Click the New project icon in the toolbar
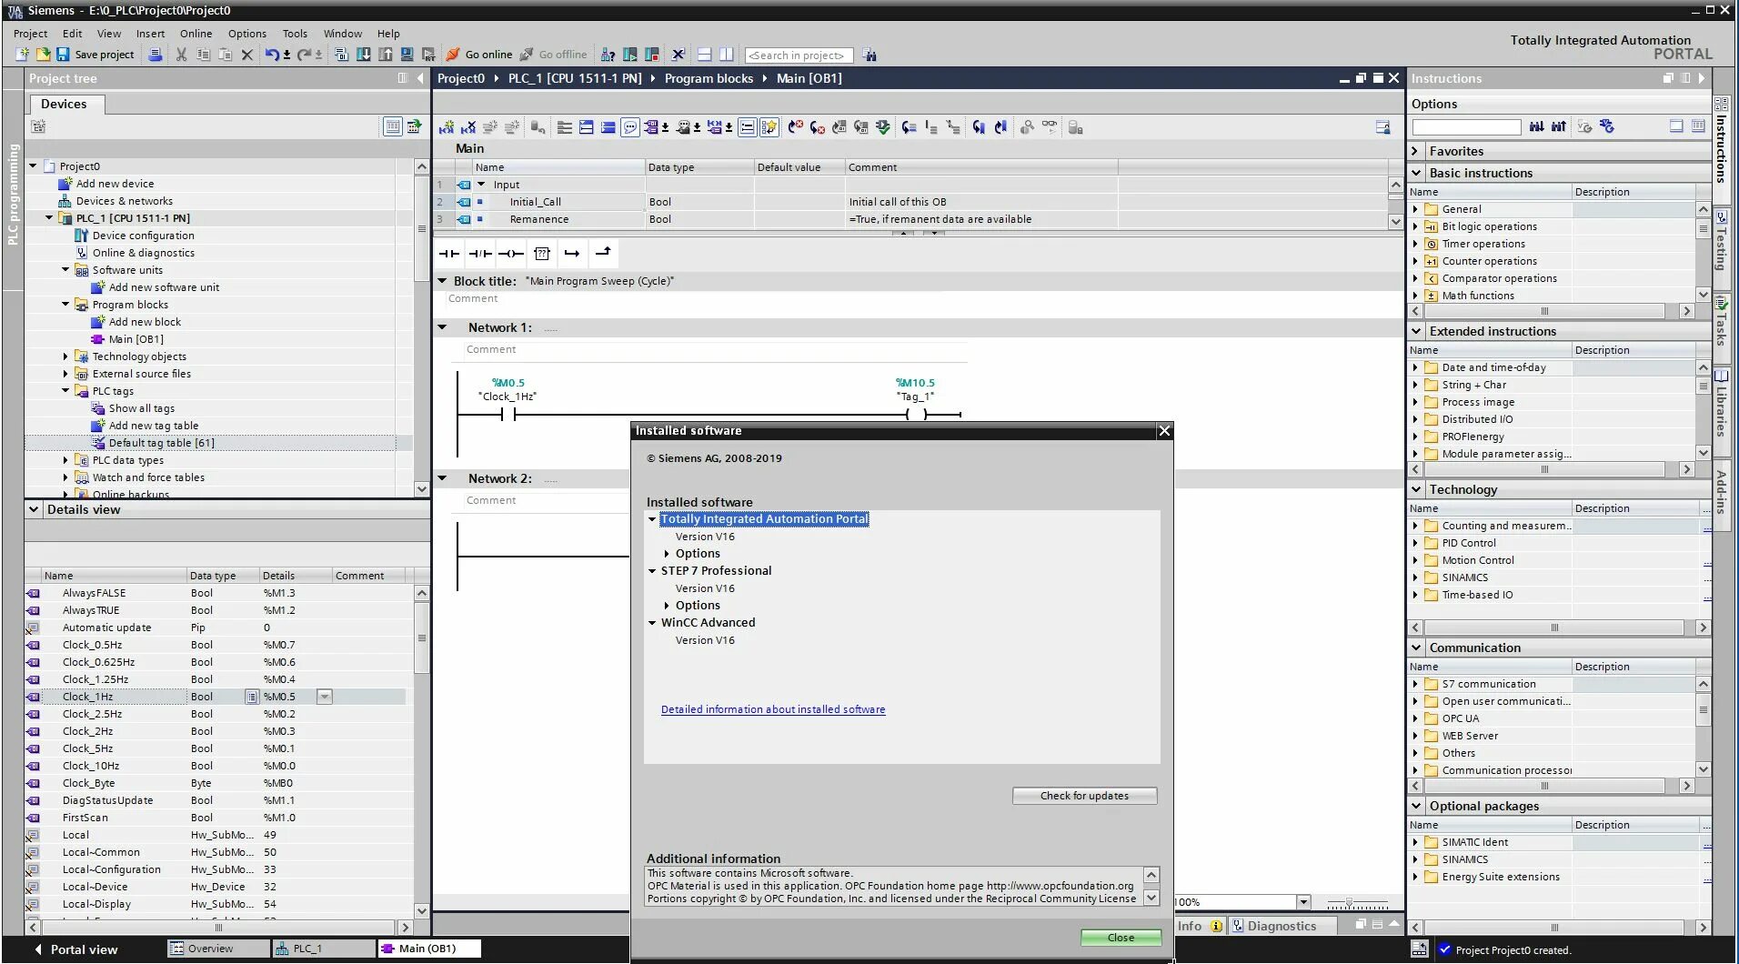This screenshot has height=964, width=1739. 22,55
